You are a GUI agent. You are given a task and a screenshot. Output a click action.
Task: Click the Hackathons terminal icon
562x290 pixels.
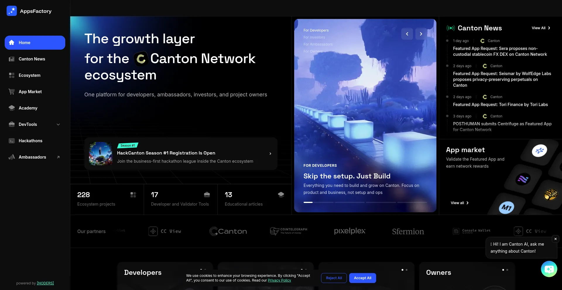[12, 141]
